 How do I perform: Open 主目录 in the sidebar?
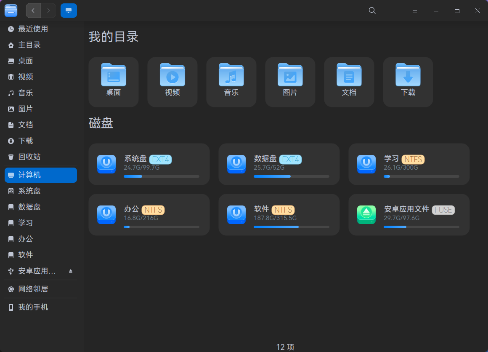pyautogui.click(x=41, y=45)
